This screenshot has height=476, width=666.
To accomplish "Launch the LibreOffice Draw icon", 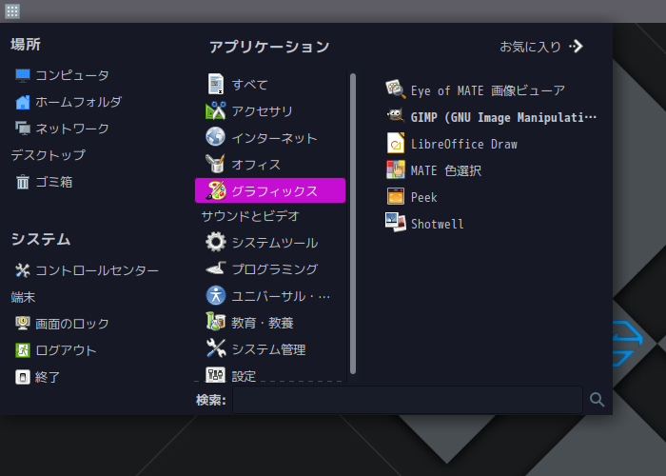I will pos(396,143).
